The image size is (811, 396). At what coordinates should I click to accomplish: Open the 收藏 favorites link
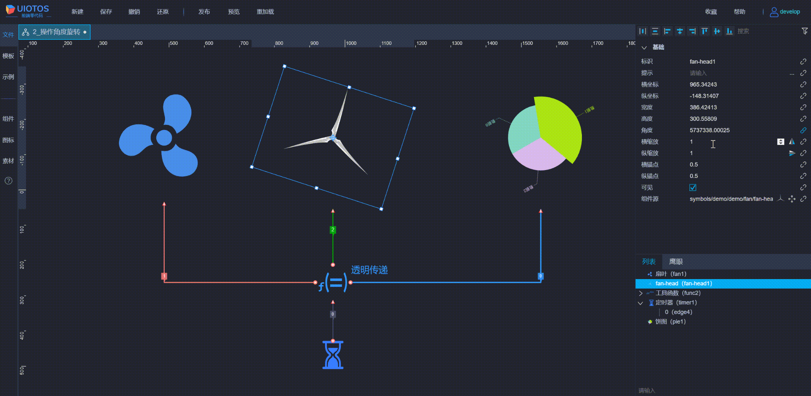coord(711,12)
